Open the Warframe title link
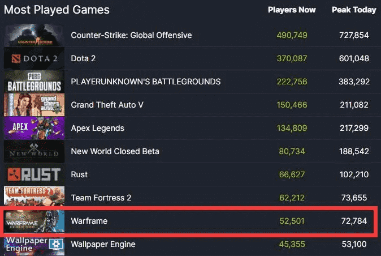 pos(89,221)
